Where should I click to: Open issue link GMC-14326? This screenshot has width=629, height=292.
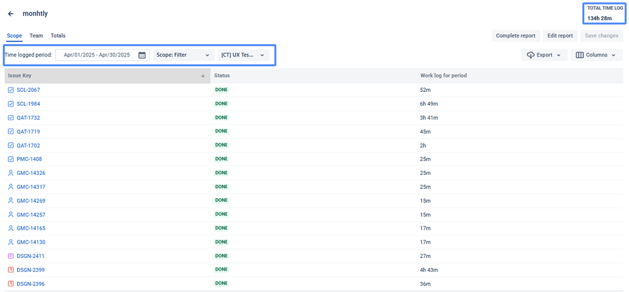click(31, 173)
